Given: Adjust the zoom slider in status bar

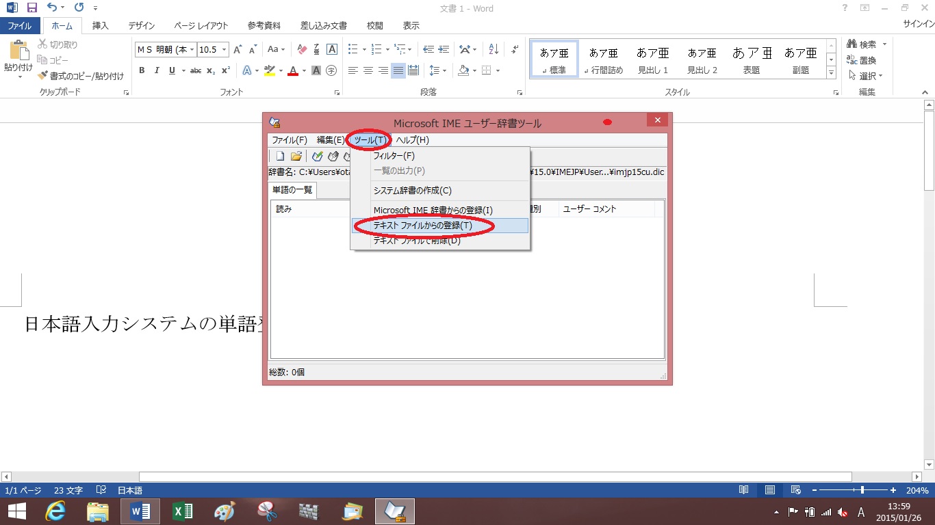Looking at the screenshot, I should pyautogui.click(x=862, y=490).
